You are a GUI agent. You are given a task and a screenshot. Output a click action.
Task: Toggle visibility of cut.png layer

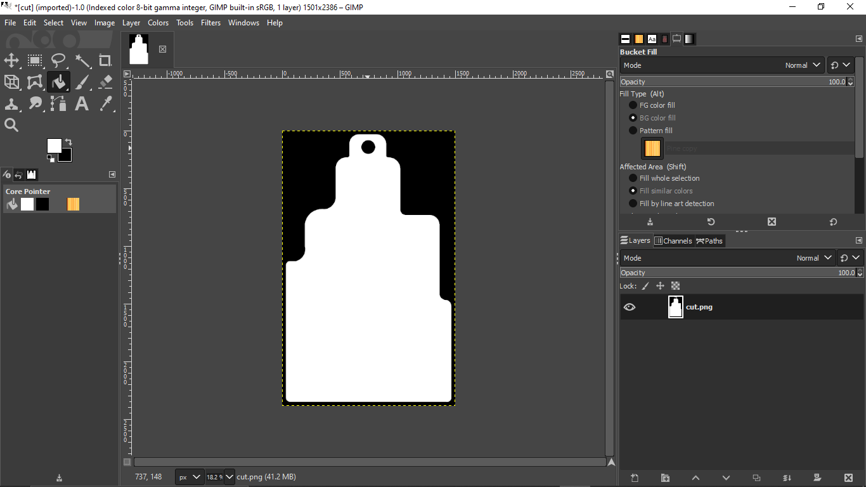click(630, 307)
